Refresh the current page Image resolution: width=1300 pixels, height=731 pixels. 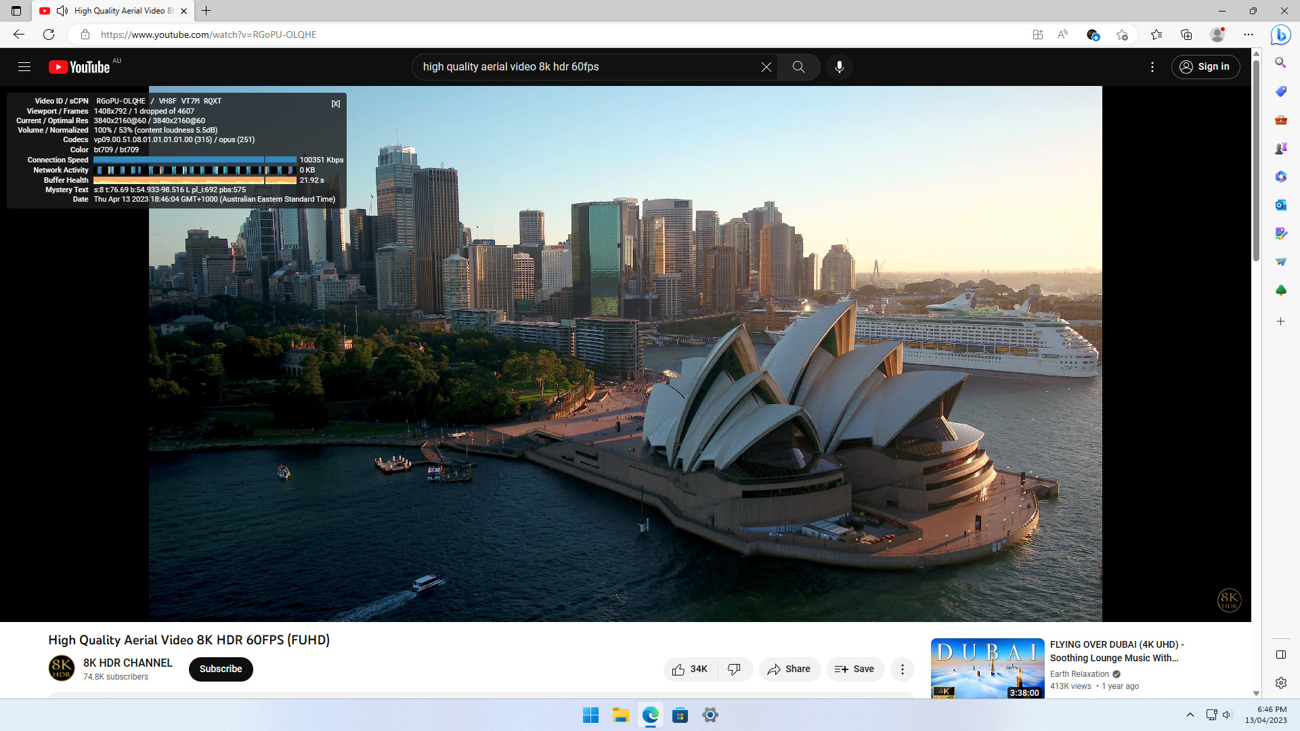click(49, 35)
